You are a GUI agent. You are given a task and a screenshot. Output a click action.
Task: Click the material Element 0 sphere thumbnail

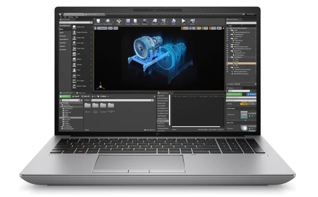tap(244, 128)
